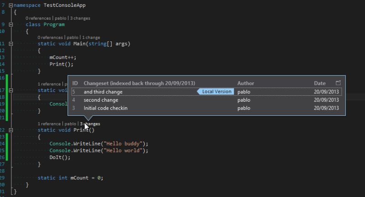Open '0 references' CodeLens above Main
This screenshot has height=197, width=365.
coord(50,37)
